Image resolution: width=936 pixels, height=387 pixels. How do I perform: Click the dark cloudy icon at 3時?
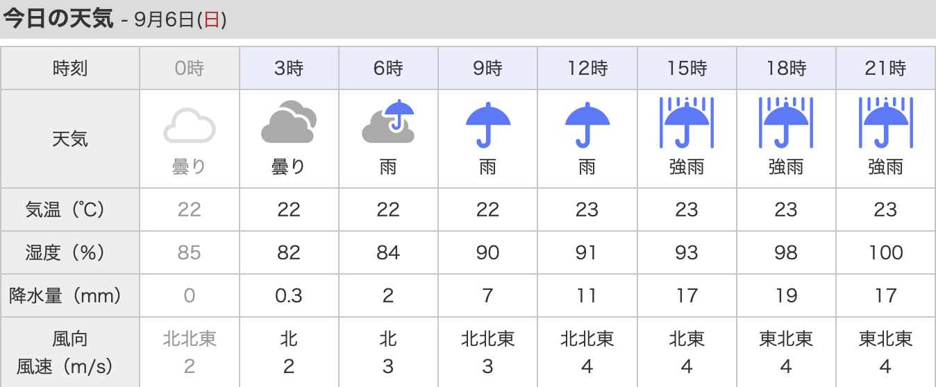click(x=289, y=123)
